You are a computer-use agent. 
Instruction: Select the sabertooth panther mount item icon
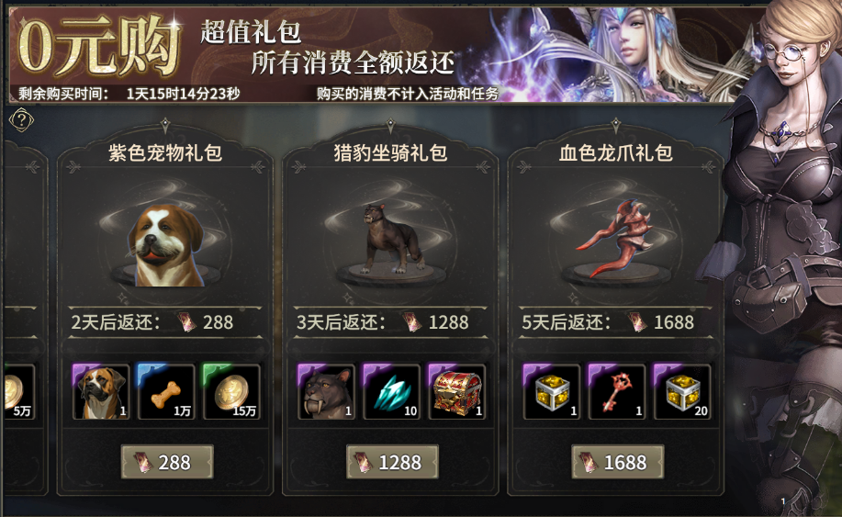(x=327, y=392)
